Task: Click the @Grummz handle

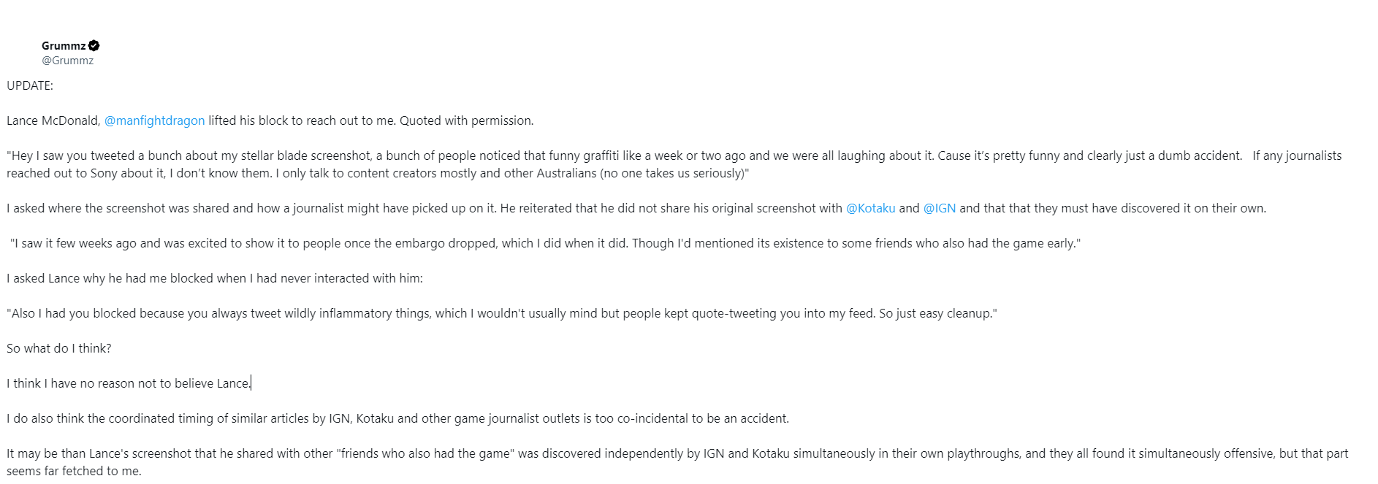Action: (x=67, y=61)
